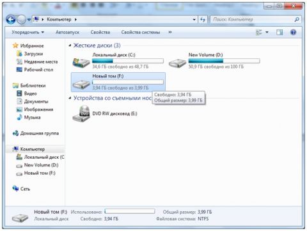
Task: Open Загрузки in the navigation pane
Action: (33, 54)
